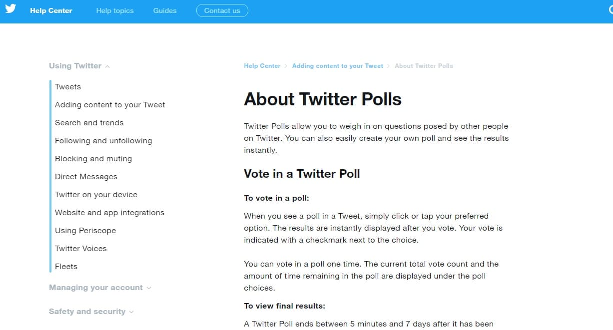Expand the Safety and security section
Screen dimensions: 613x330
tap(91, 312)
